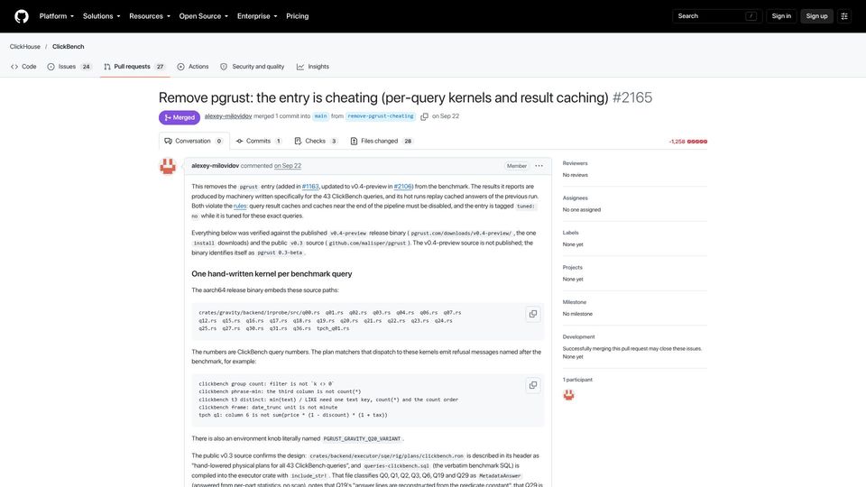Expand the Platform menu

pyautogui.click(x=56, y=16)
